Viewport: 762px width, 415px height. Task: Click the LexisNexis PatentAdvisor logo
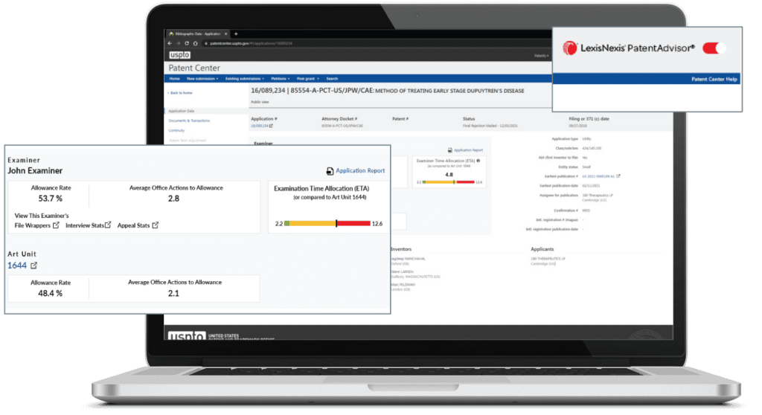629,48
